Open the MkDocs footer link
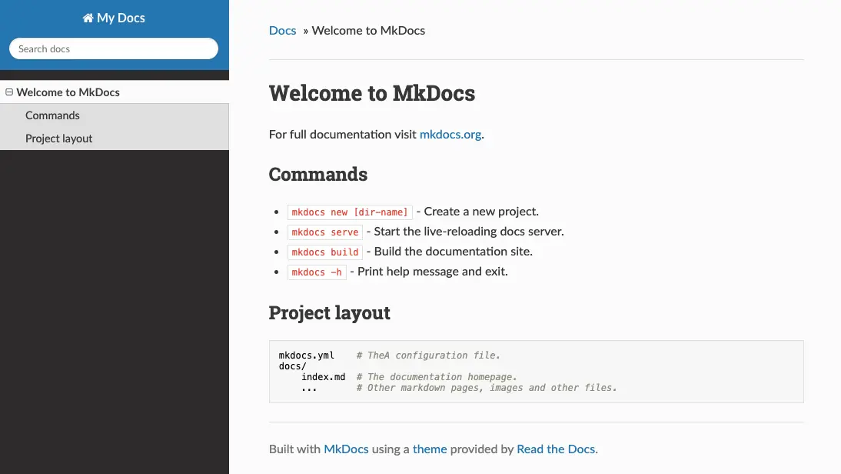This screenshot has width=841, height=474. pyautogui.click(x=346, y=449)
